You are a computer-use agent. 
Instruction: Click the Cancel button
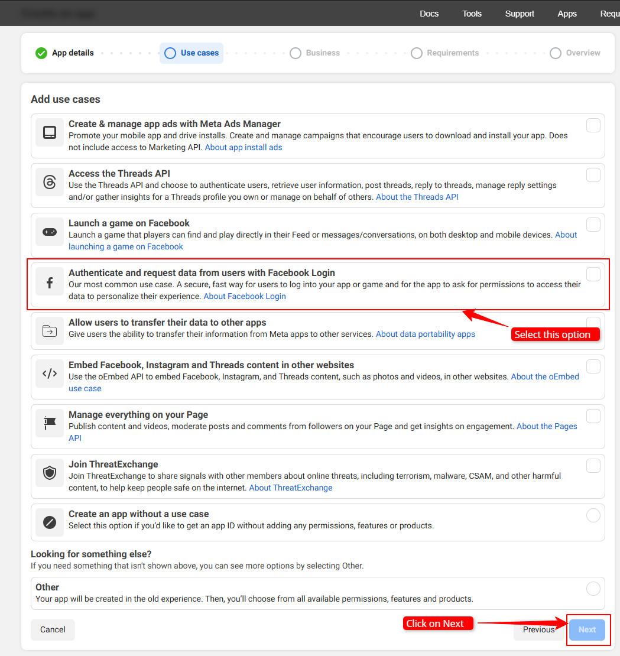tap(53, 629)
